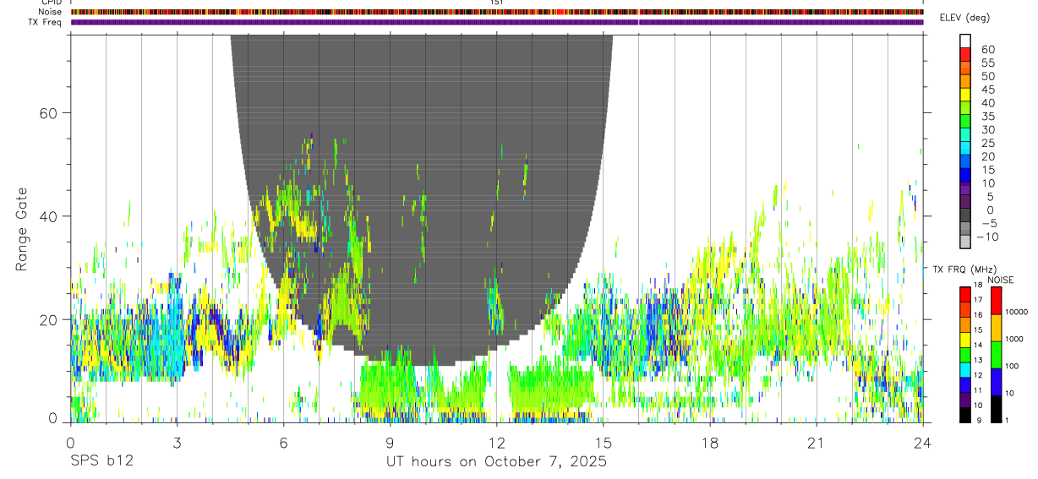Click the '6' tick label on the UT hours axis
The image size is (1038, 479).
coord(283,443)
